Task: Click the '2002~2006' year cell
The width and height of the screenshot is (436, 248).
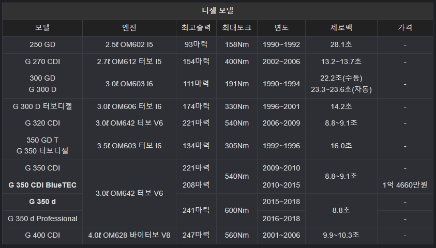Action: pyautogui.click(x=281, y=61)
